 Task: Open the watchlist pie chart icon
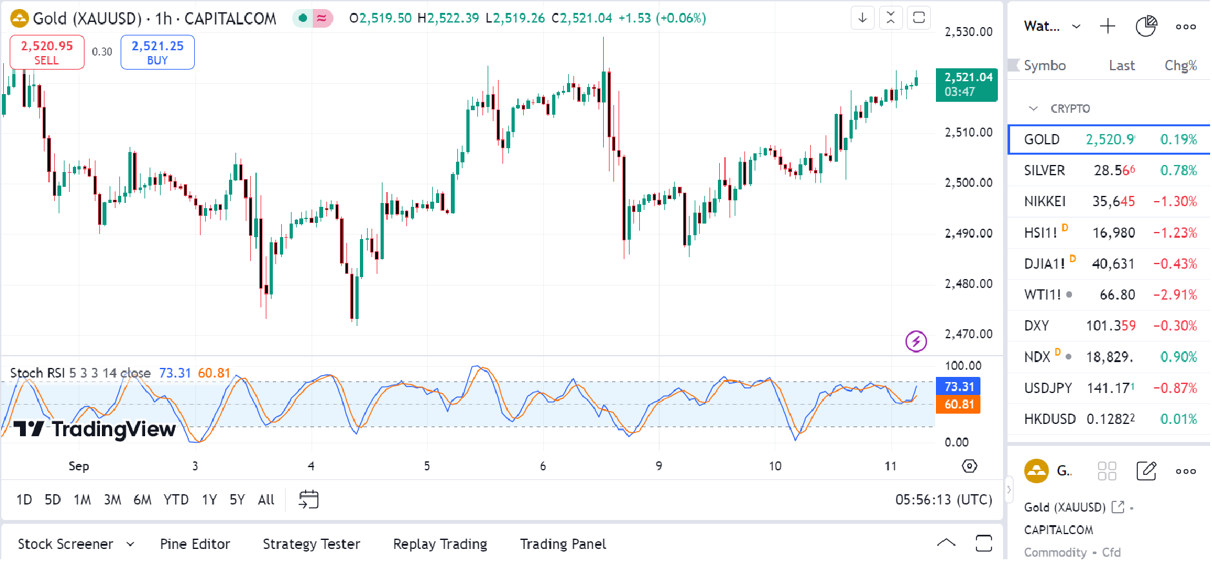click(1146, 26)
